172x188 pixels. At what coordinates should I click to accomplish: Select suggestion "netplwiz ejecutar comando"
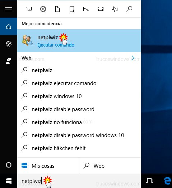[x=79, y=83]
